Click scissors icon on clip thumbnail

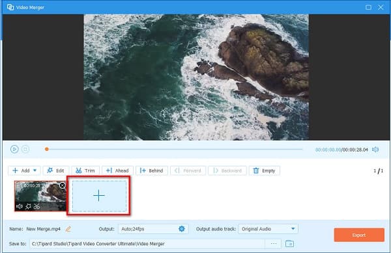(x=36, y=206)
